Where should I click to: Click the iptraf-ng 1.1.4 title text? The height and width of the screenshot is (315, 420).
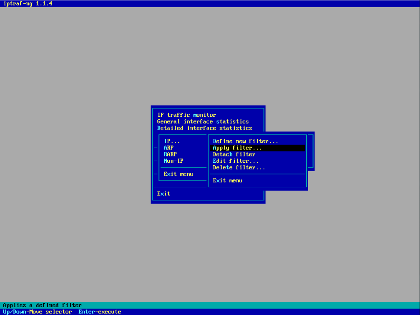pos(28,3)
